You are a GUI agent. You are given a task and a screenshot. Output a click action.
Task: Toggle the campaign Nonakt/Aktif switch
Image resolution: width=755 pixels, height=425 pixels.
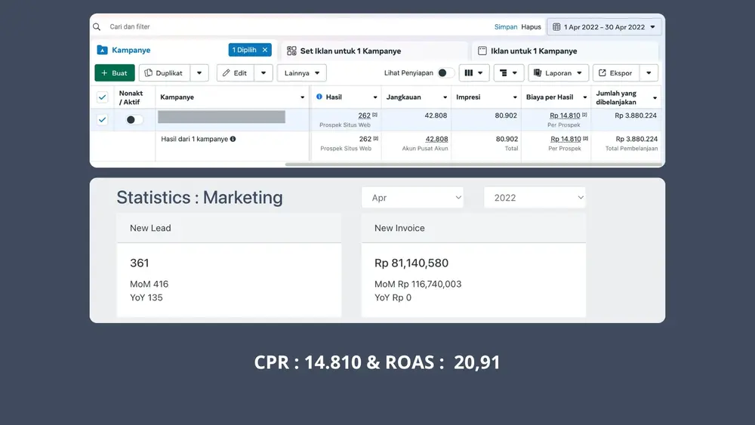click(x=134, y=120)
